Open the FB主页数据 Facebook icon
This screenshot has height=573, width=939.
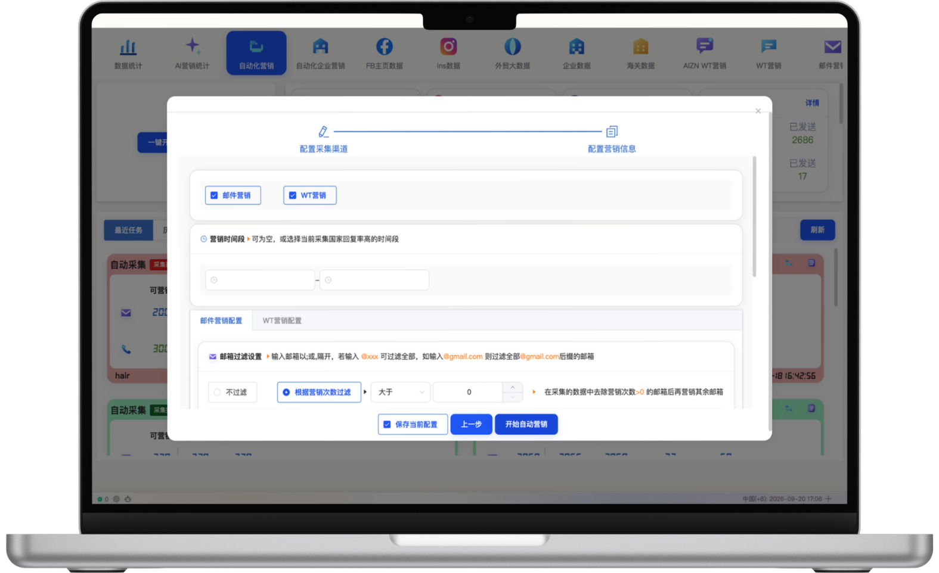coord(384,46)
